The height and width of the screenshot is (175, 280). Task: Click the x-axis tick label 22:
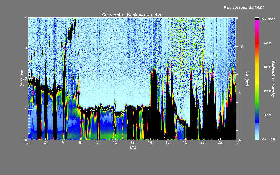[220, 142]
